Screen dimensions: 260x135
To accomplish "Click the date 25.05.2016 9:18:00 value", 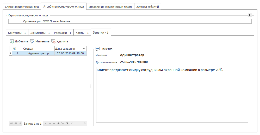I will 134,62.
